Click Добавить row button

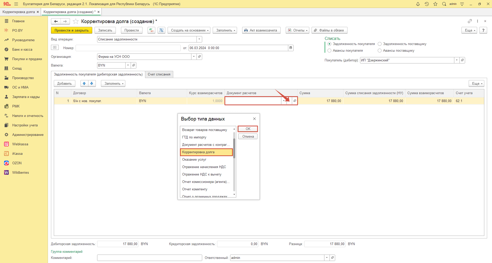pyautogui.click(x=65, y=83)
